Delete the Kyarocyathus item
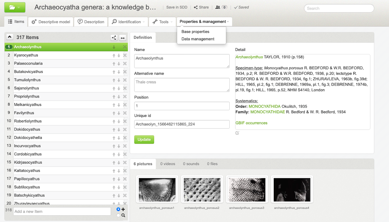Viewport: 389px width, 222px height. (125, 55)
